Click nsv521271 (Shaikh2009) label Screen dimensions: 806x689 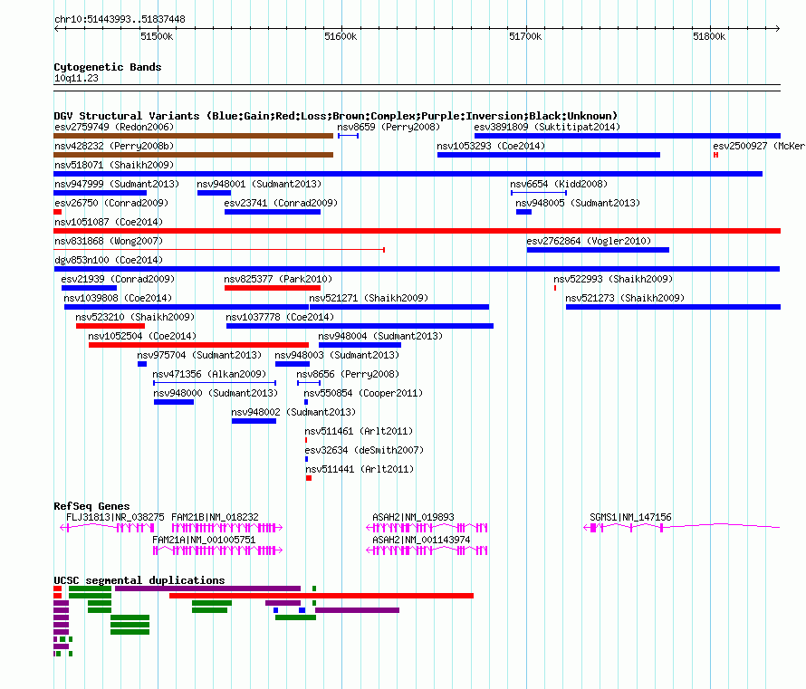click(x=369, y=298)
